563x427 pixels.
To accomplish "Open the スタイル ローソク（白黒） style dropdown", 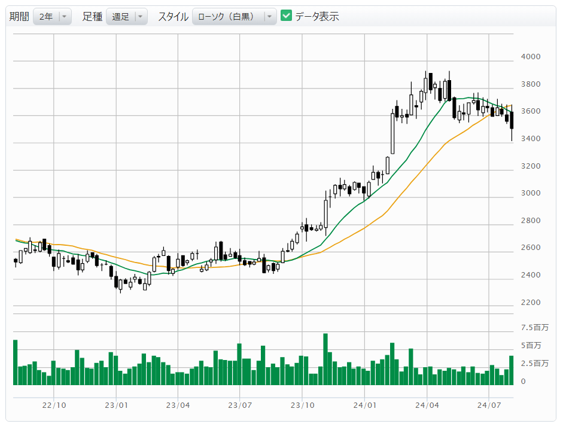I will 234,17.
